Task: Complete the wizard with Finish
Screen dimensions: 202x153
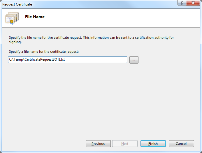Action: pyautogui.click(x=153, y=144)
